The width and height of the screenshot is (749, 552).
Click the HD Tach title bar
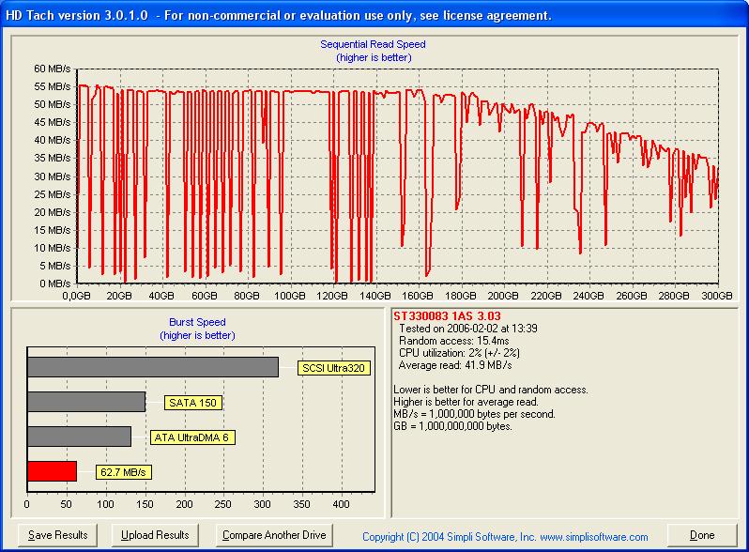374,15
